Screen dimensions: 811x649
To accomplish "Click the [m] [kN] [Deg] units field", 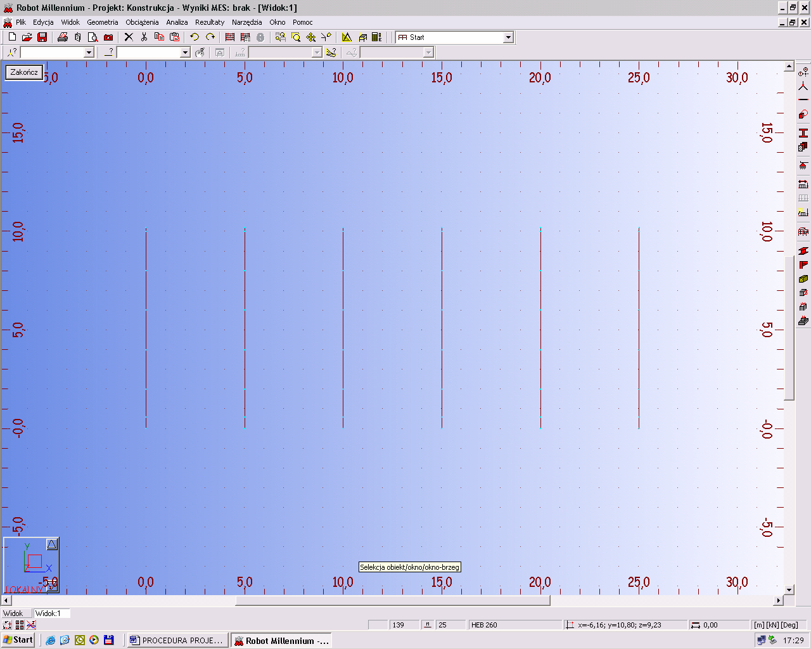I will [779, 625].
